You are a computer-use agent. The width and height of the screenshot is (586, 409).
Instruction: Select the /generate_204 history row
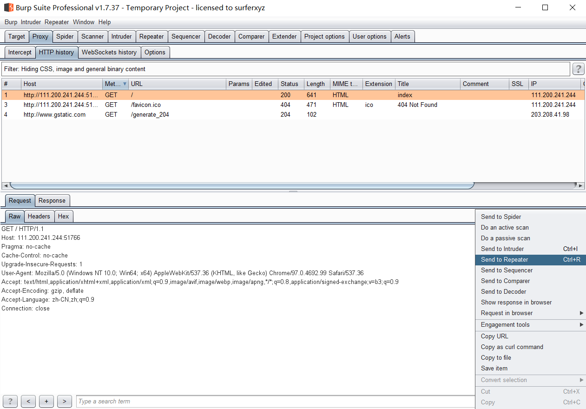click(x=293, y=115)
